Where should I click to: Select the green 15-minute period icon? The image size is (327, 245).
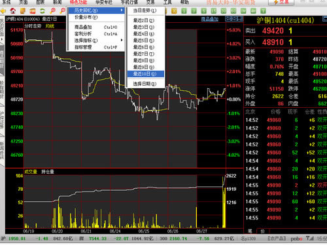point(214,10)
